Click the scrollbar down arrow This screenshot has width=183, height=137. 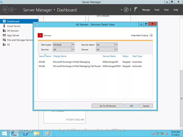[x=181, y=128]
